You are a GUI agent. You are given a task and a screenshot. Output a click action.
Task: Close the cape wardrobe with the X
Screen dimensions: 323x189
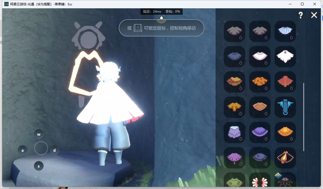point(314,15)
